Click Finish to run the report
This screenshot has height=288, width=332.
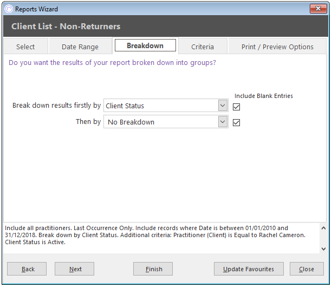tap(153, 269)
